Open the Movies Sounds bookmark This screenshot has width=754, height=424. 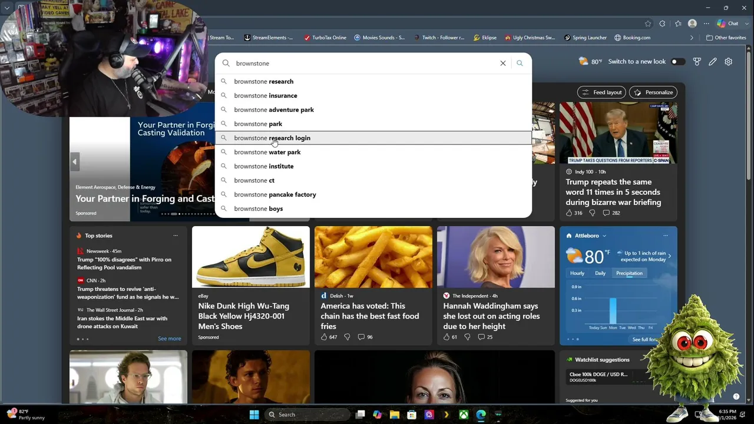[379, 38]
